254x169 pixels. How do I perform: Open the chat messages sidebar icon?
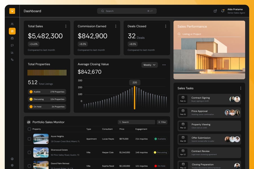[12, 45]
